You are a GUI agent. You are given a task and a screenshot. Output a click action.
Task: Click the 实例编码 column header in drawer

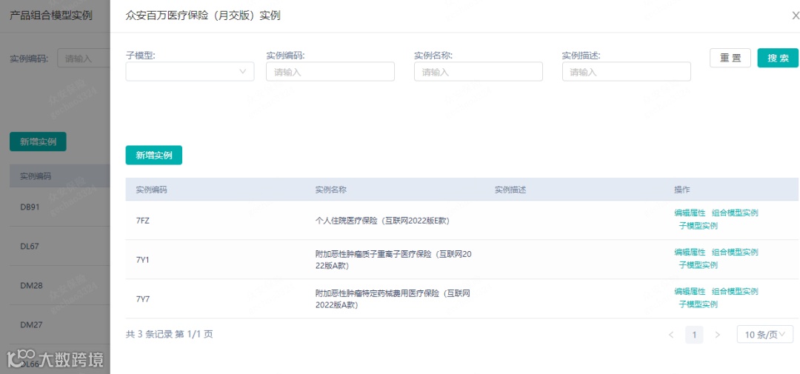pyautogui.click(x=151, y=190)
